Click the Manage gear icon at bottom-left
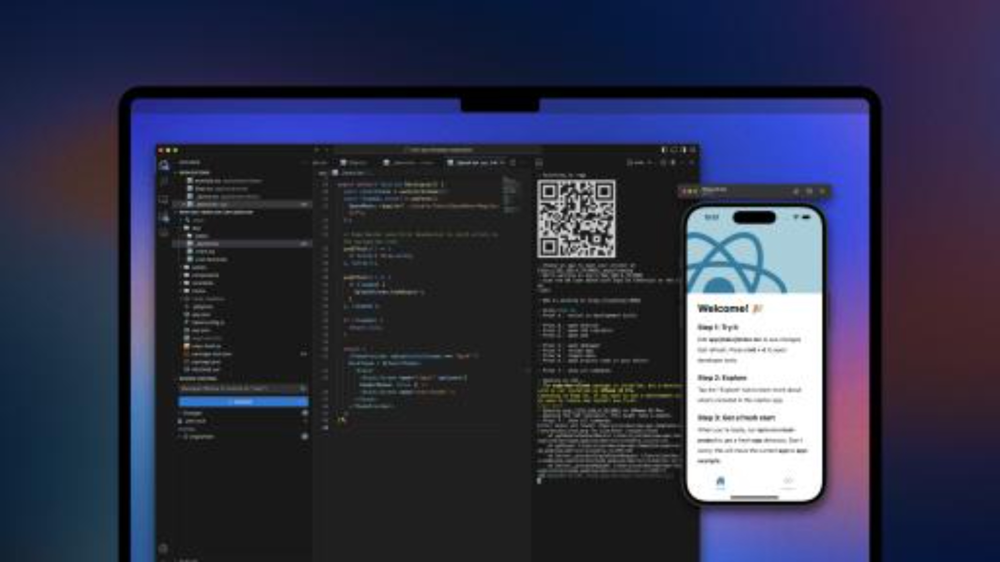This screenshot has width=1000, height=562. click(163, 548)
